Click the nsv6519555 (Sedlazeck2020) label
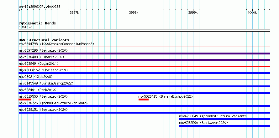 pyautogui.click(x=43, y=96)
